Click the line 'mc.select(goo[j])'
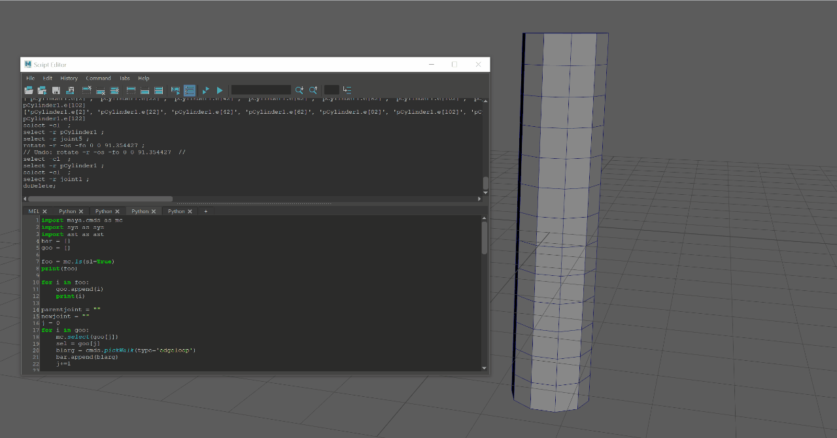Screen dimensions: 837x438 (87, 337)
